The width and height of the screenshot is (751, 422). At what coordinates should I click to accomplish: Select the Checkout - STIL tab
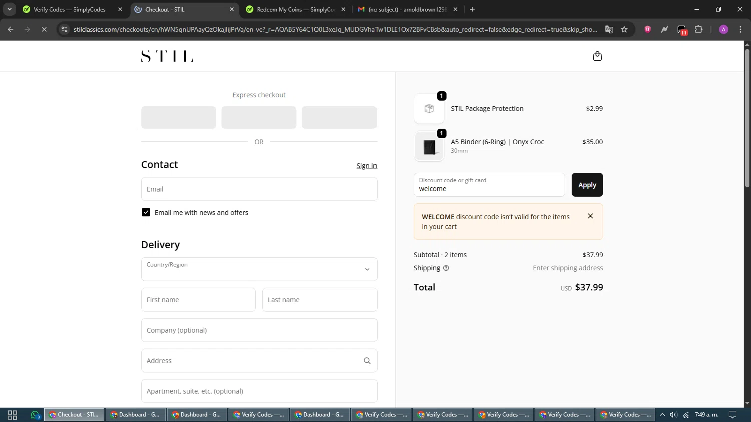[183, 9]
